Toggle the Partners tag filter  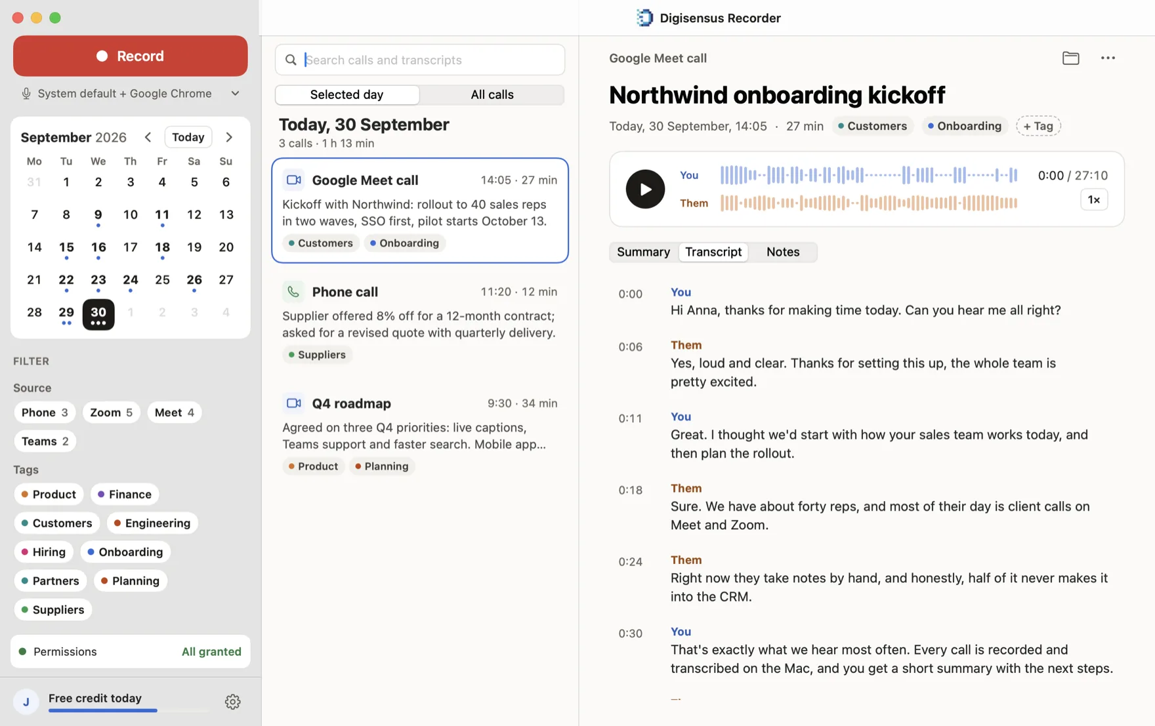pos(51,581)
